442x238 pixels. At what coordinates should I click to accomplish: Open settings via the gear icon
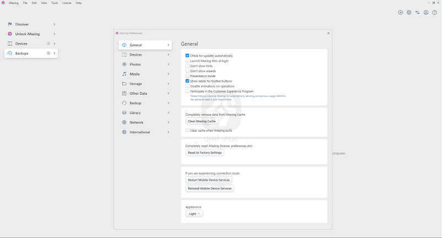point(409,13)
